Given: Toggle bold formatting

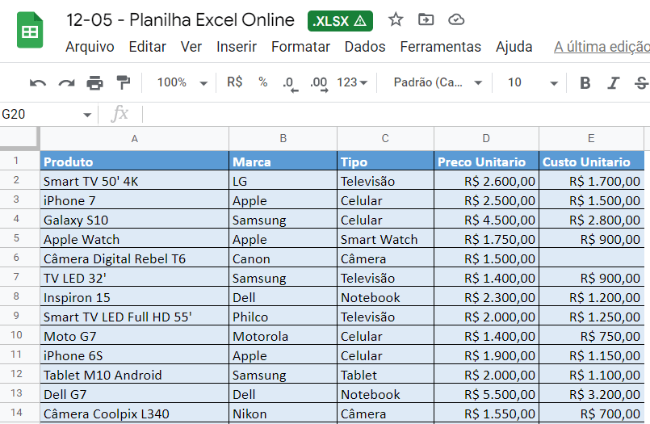Looking at the screenshot, I should pos(585,83).
